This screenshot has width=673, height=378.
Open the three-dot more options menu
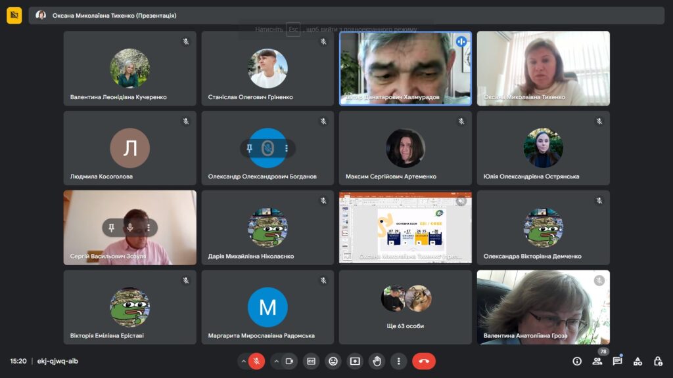click(398, 361)
